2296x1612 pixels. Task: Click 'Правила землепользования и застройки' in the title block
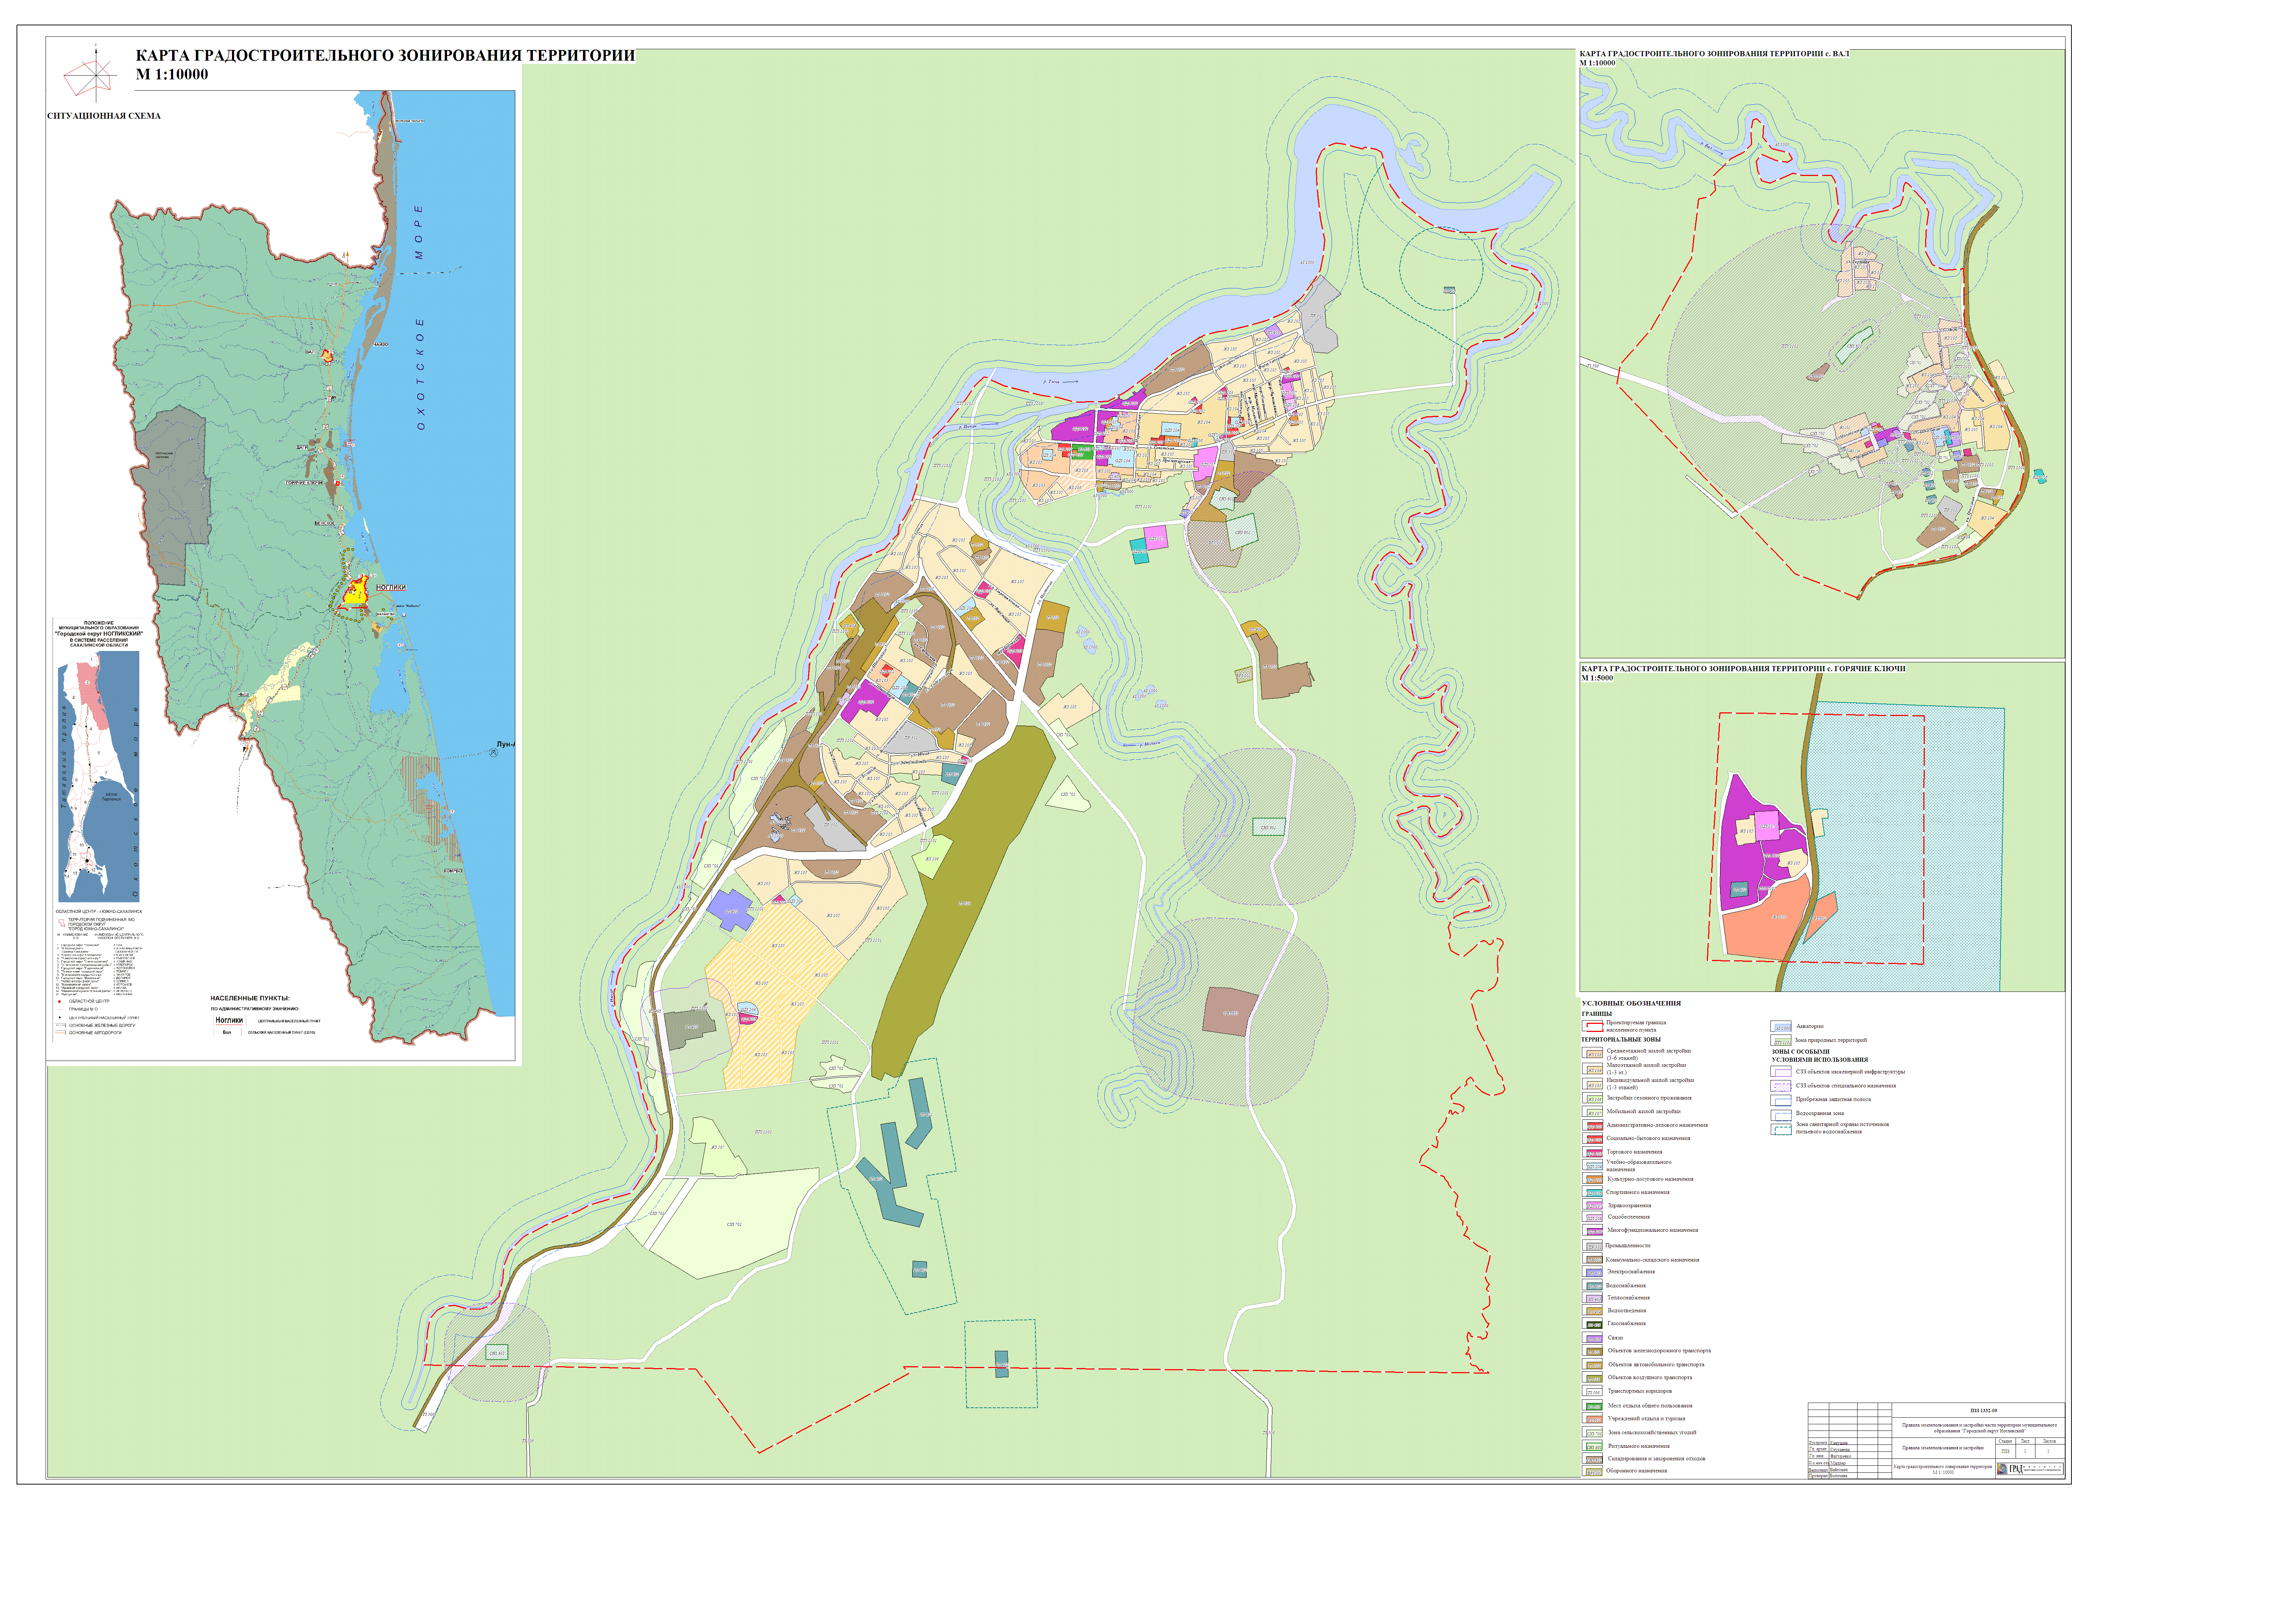pyautogui.click(x=1943, y=1448)
